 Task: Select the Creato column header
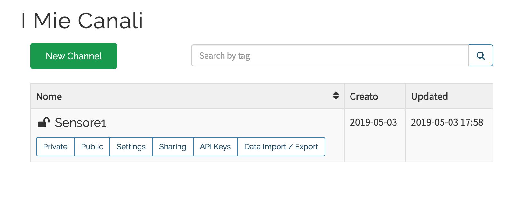364,96
